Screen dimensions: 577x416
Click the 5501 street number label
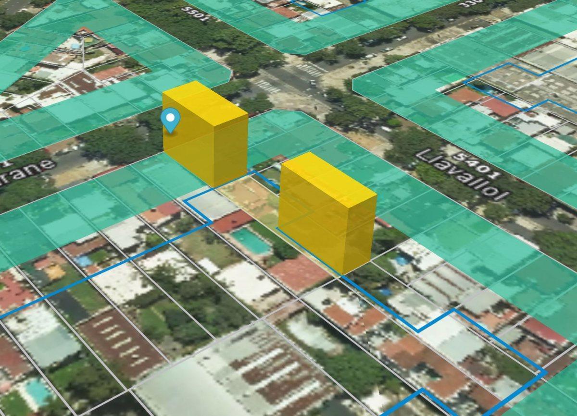coord(197,12)
